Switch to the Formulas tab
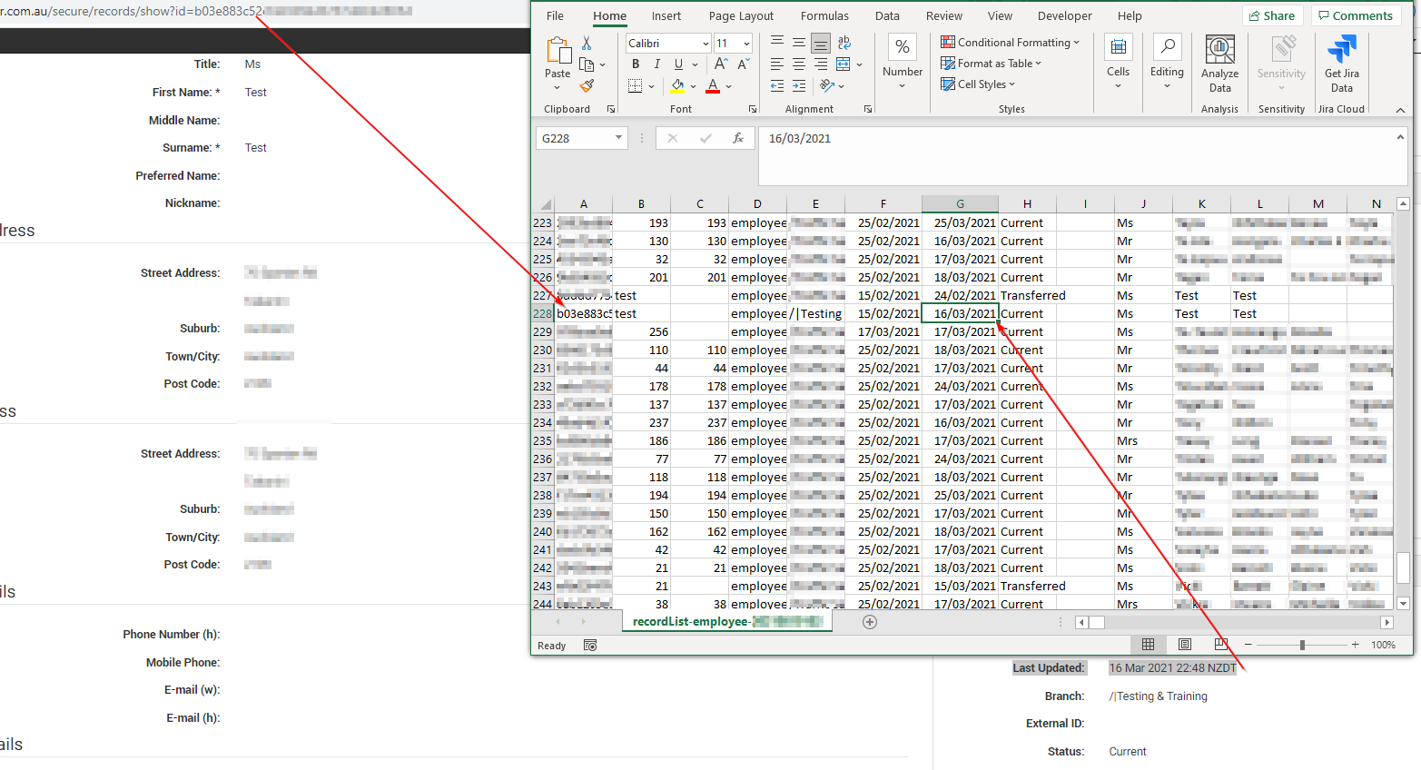Image resolution: width=1421 pixels, height=770 pixels. tap(824, 15)
